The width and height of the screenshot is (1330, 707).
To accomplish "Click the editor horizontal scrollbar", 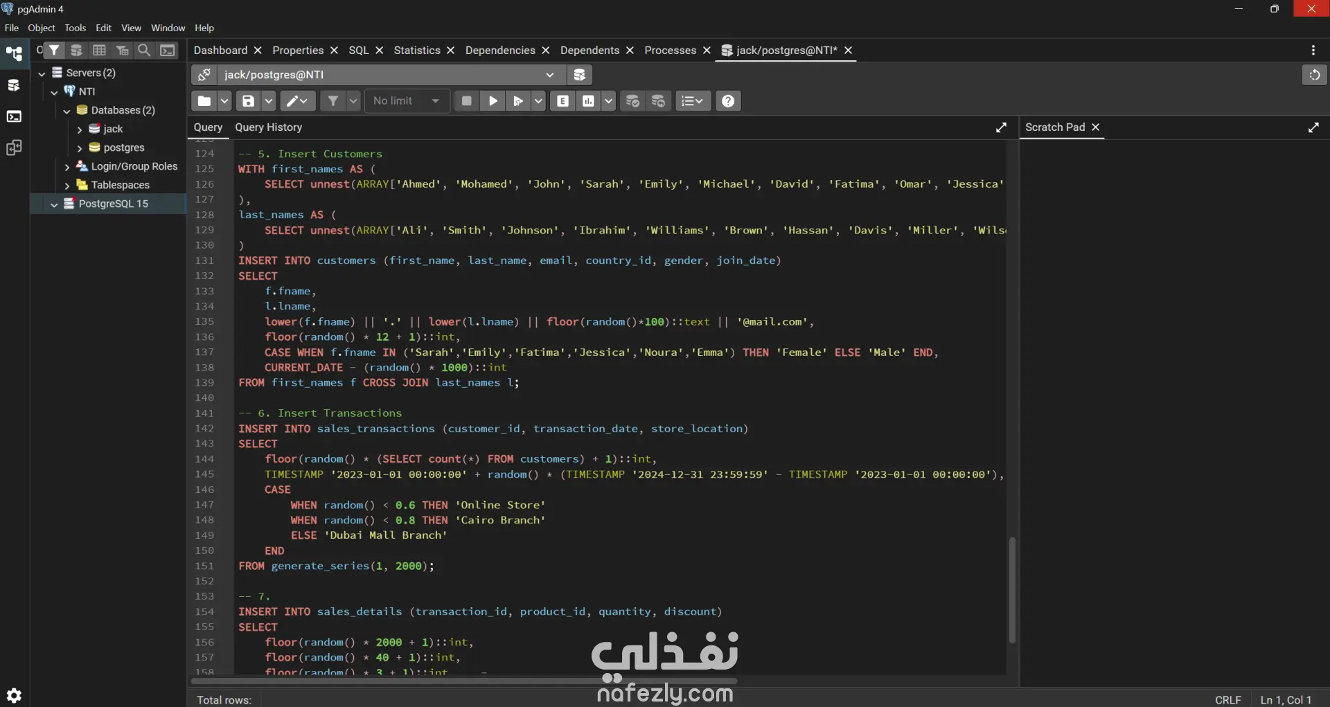I will [464, 681].
